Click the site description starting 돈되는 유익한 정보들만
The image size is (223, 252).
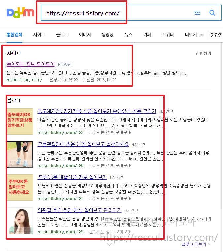pos(97,73)
